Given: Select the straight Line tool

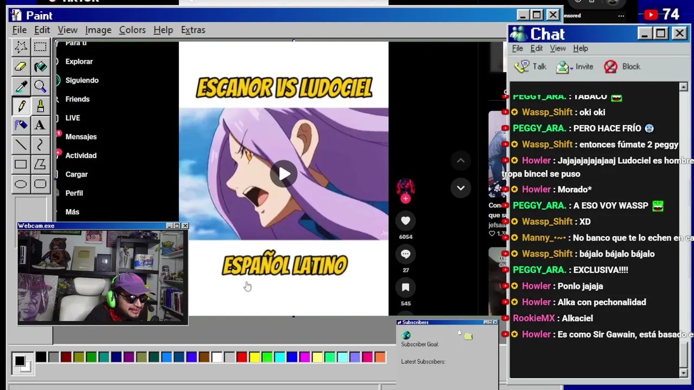Looking at the screenshot, I should (x=21, y=145).
